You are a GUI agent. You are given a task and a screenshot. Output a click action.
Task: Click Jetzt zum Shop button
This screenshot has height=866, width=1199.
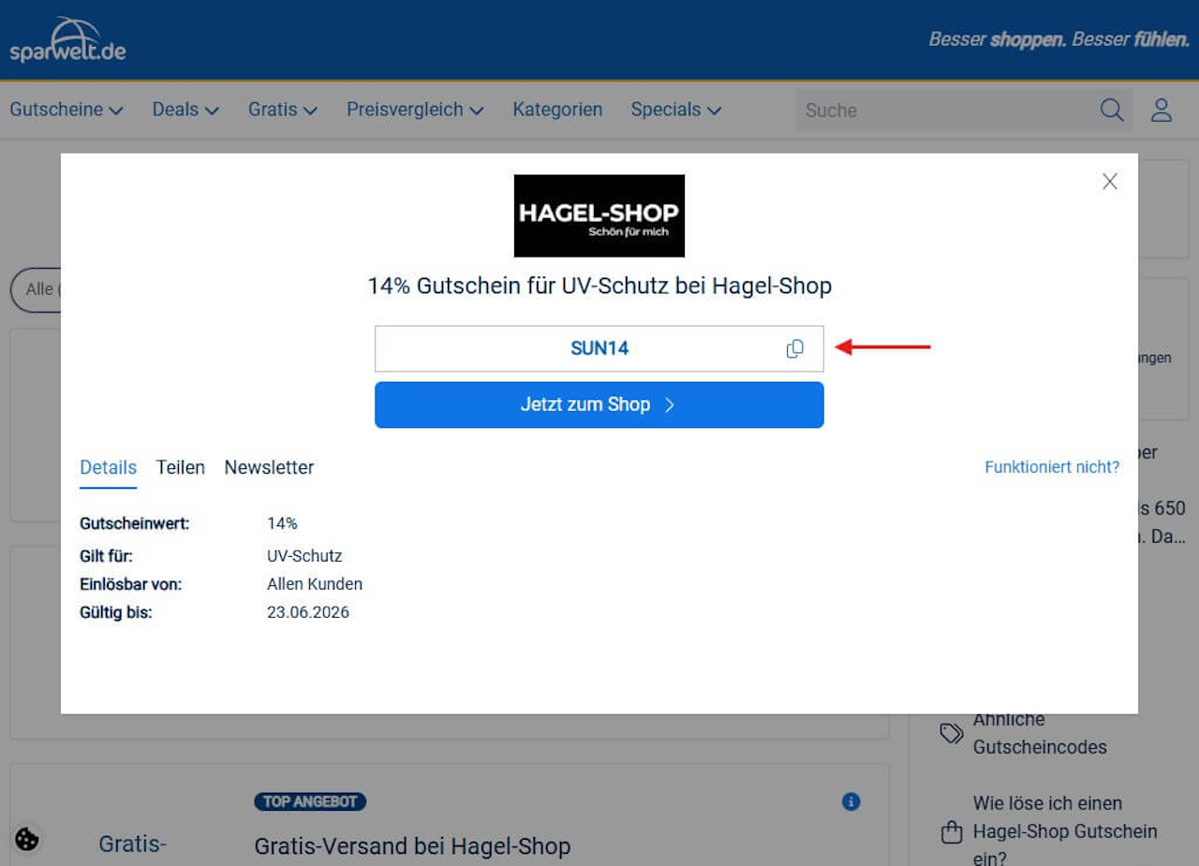[599, 404]
